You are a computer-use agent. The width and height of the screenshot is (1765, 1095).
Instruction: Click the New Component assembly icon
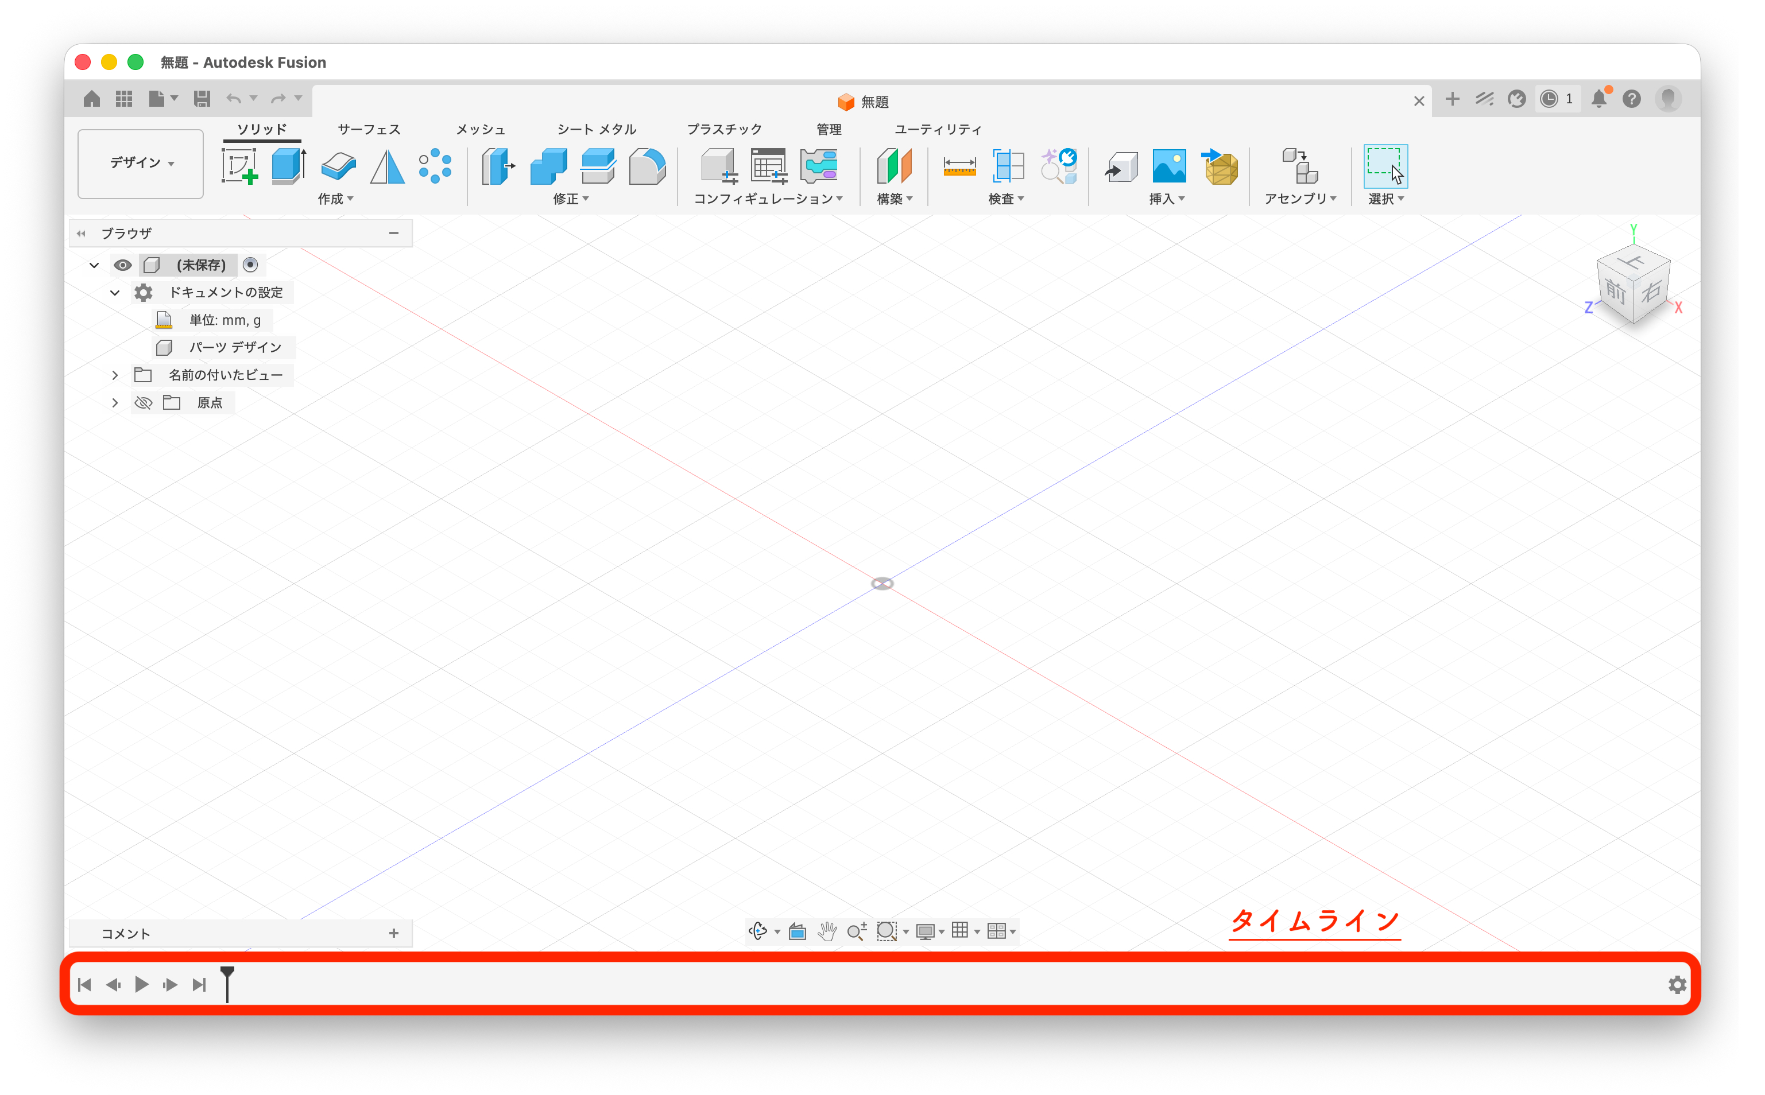[x=1299, y=166]
